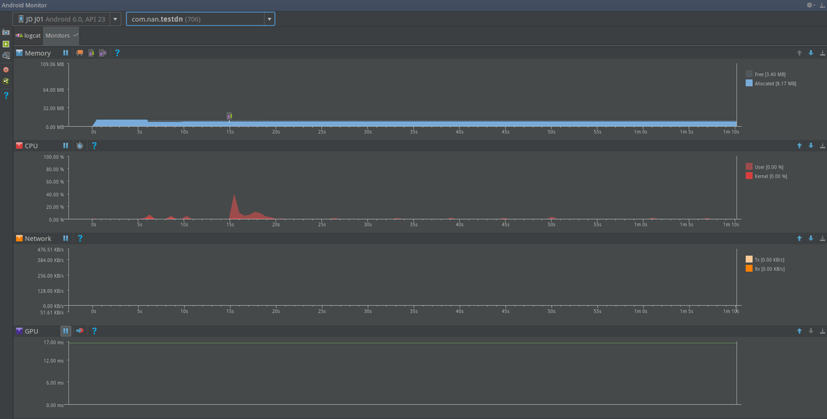
Task: Click the Free memory gray legend swatch
Action: 749,74
